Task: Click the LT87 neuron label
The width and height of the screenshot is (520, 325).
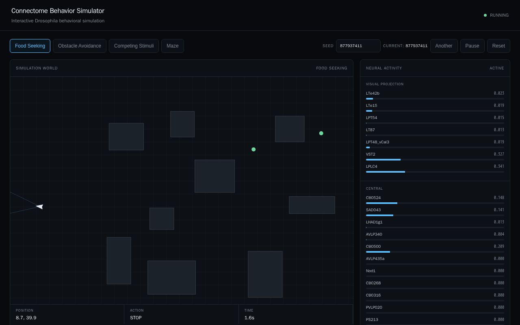Action: pyautogui.click(x=370, y=130)
